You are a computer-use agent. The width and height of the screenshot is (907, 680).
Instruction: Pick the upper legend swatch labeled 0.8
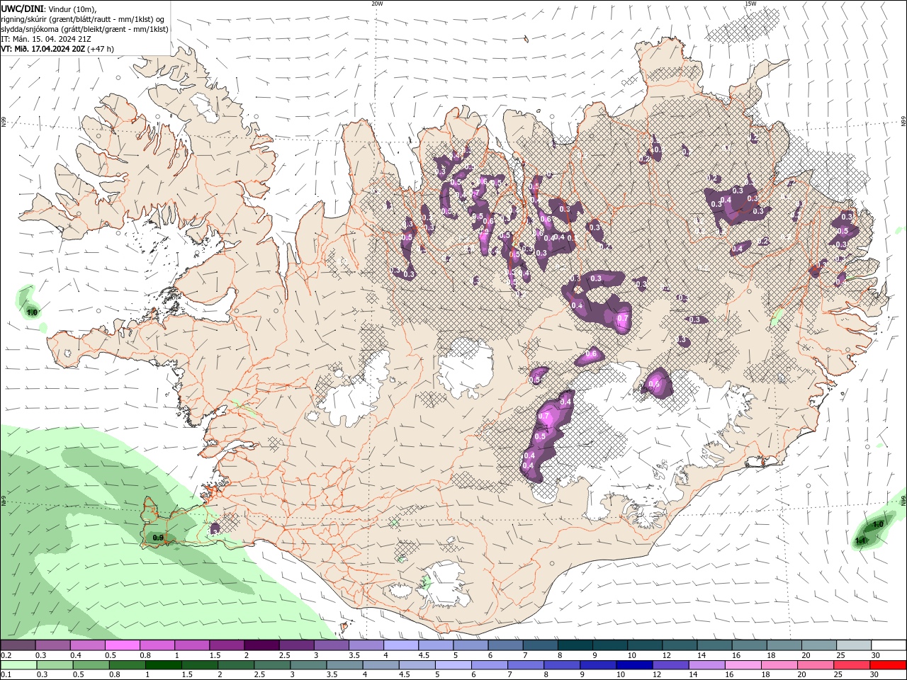pyautogui.click(x=157, y=645)
